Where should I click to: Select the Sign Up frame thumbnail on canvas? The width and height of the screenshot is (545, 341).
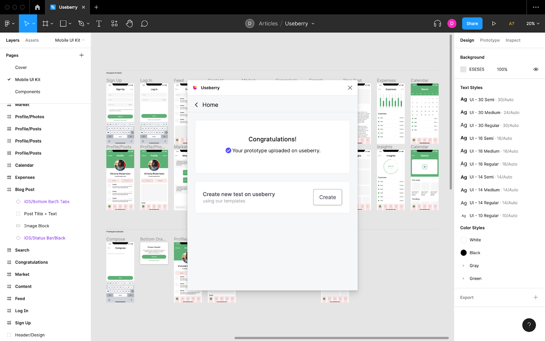120,114
